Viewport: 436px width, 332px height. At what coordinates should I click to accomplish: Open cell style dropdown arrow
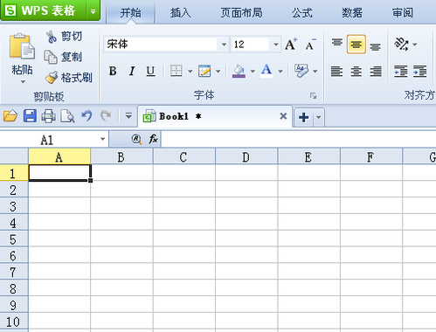[x=218, y=72]
